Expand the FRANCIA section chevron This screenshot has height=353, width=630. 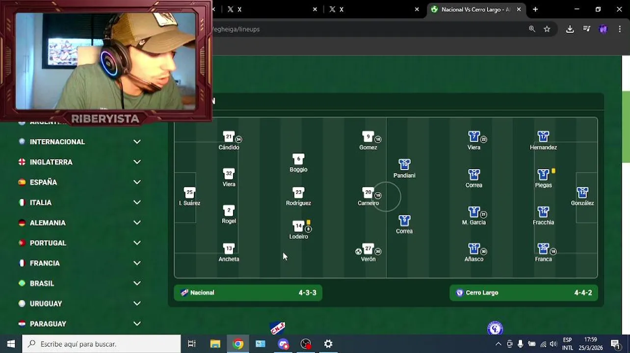(x=137, y=263)
